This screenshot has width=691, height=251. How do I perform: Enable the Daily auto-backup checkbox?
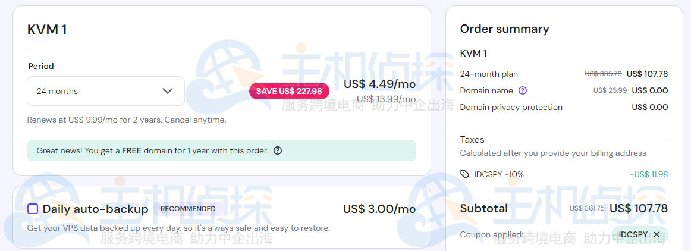click(33, 209)
